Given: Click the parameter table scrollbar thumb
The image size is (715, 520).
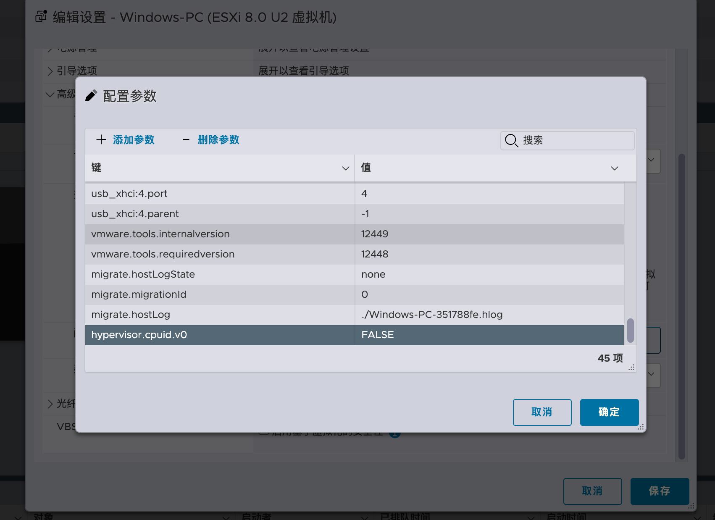Looking at the screenshot, I should (x=630, y=331).
